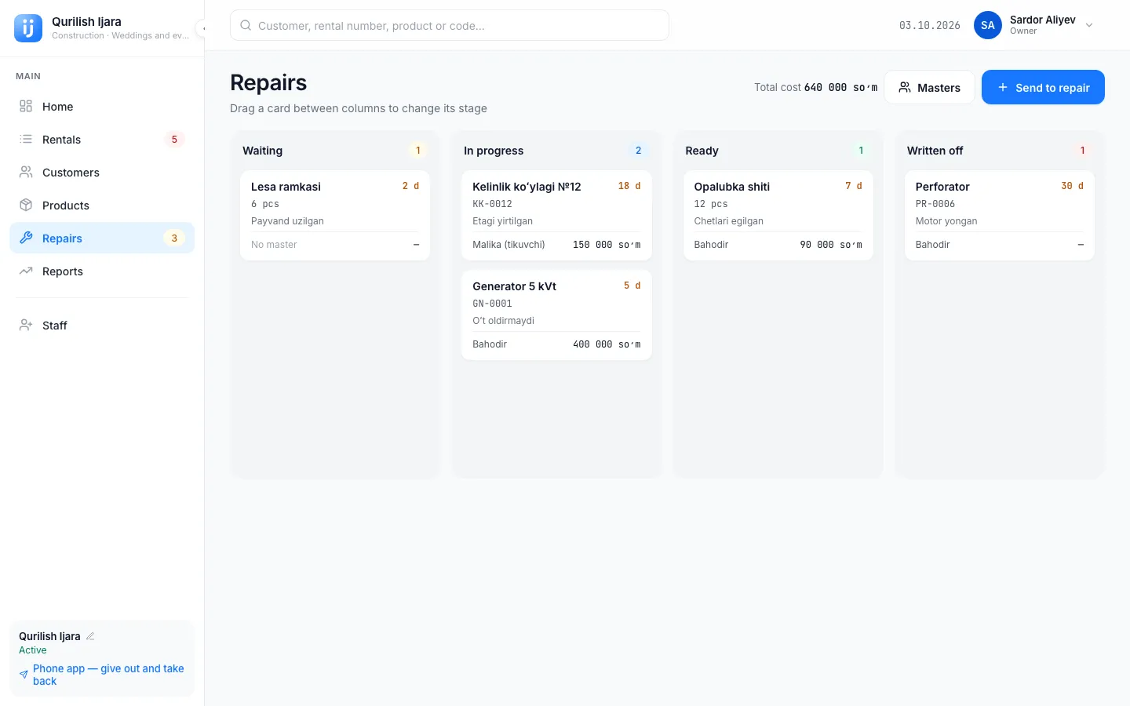Focus the customer search input field

(x=450, y=25)
